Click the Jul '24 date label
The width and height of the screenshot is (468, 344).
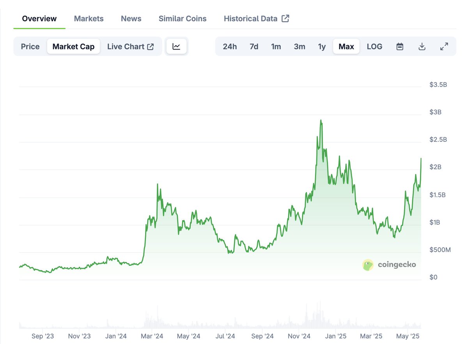225,336
